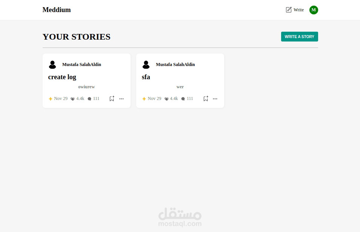Open the Write link text in the header
The width and height of the screenshot is (360, 232).
298,10
